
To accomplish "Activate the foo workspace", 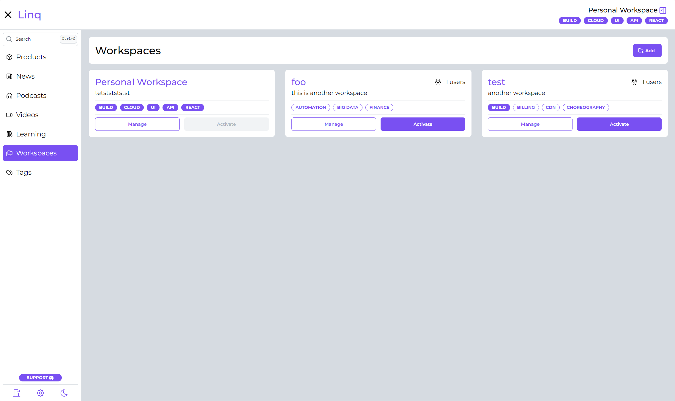I will [x=422, y=124].
